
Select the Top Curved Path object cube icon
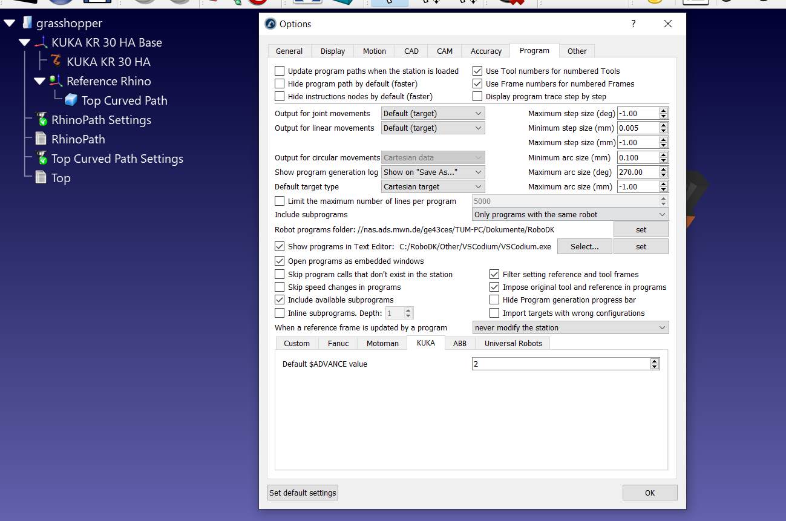click(x=71, y=100)
